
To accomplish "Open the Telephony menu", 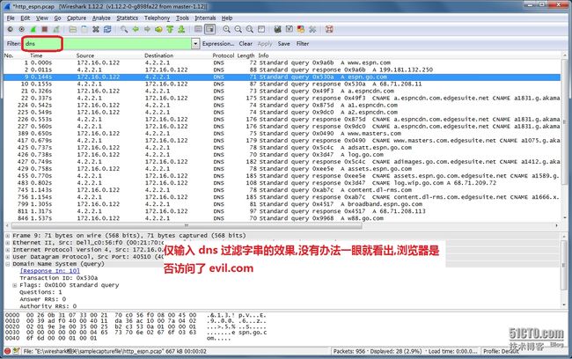I will pyautogui.click(x=157, y=18).
